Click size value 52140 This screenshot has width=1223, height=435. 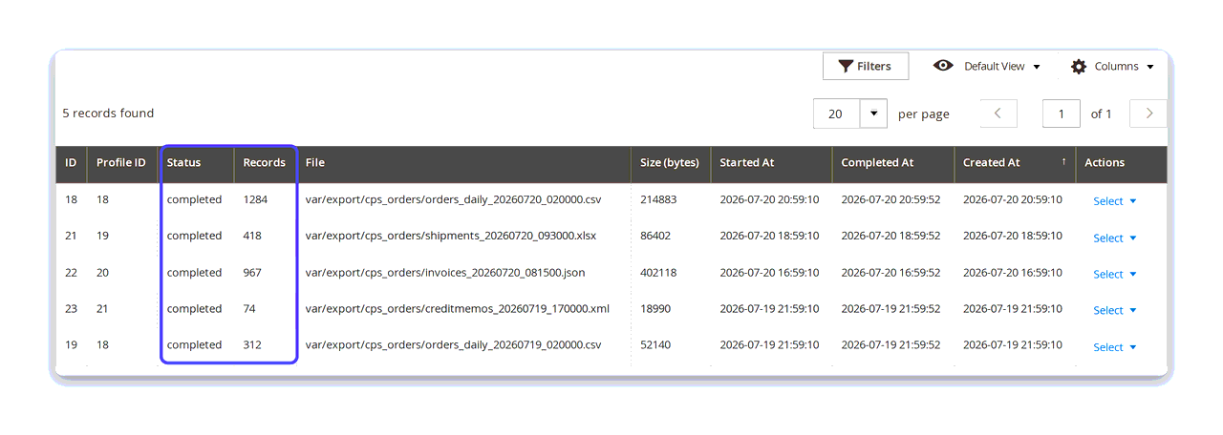655,345
